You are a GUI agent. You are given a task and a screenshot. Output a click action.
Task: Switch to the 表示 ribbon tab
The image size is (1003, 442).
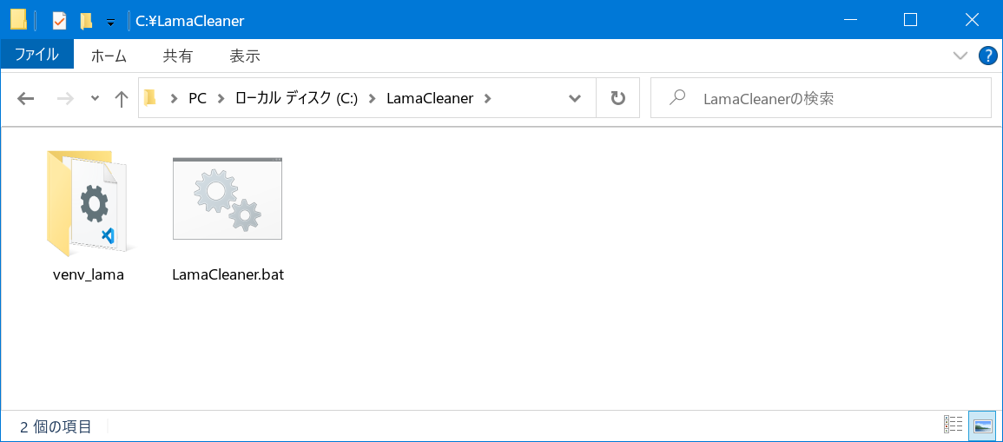245,56
